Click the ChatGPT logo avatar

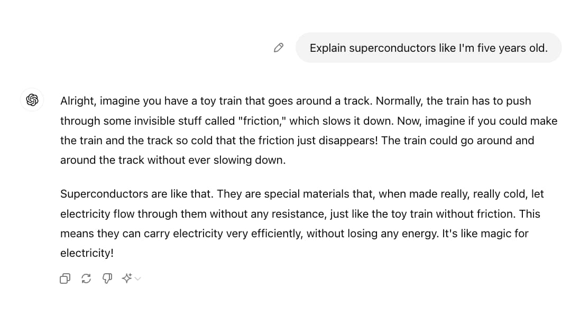(x=32, y=100)
